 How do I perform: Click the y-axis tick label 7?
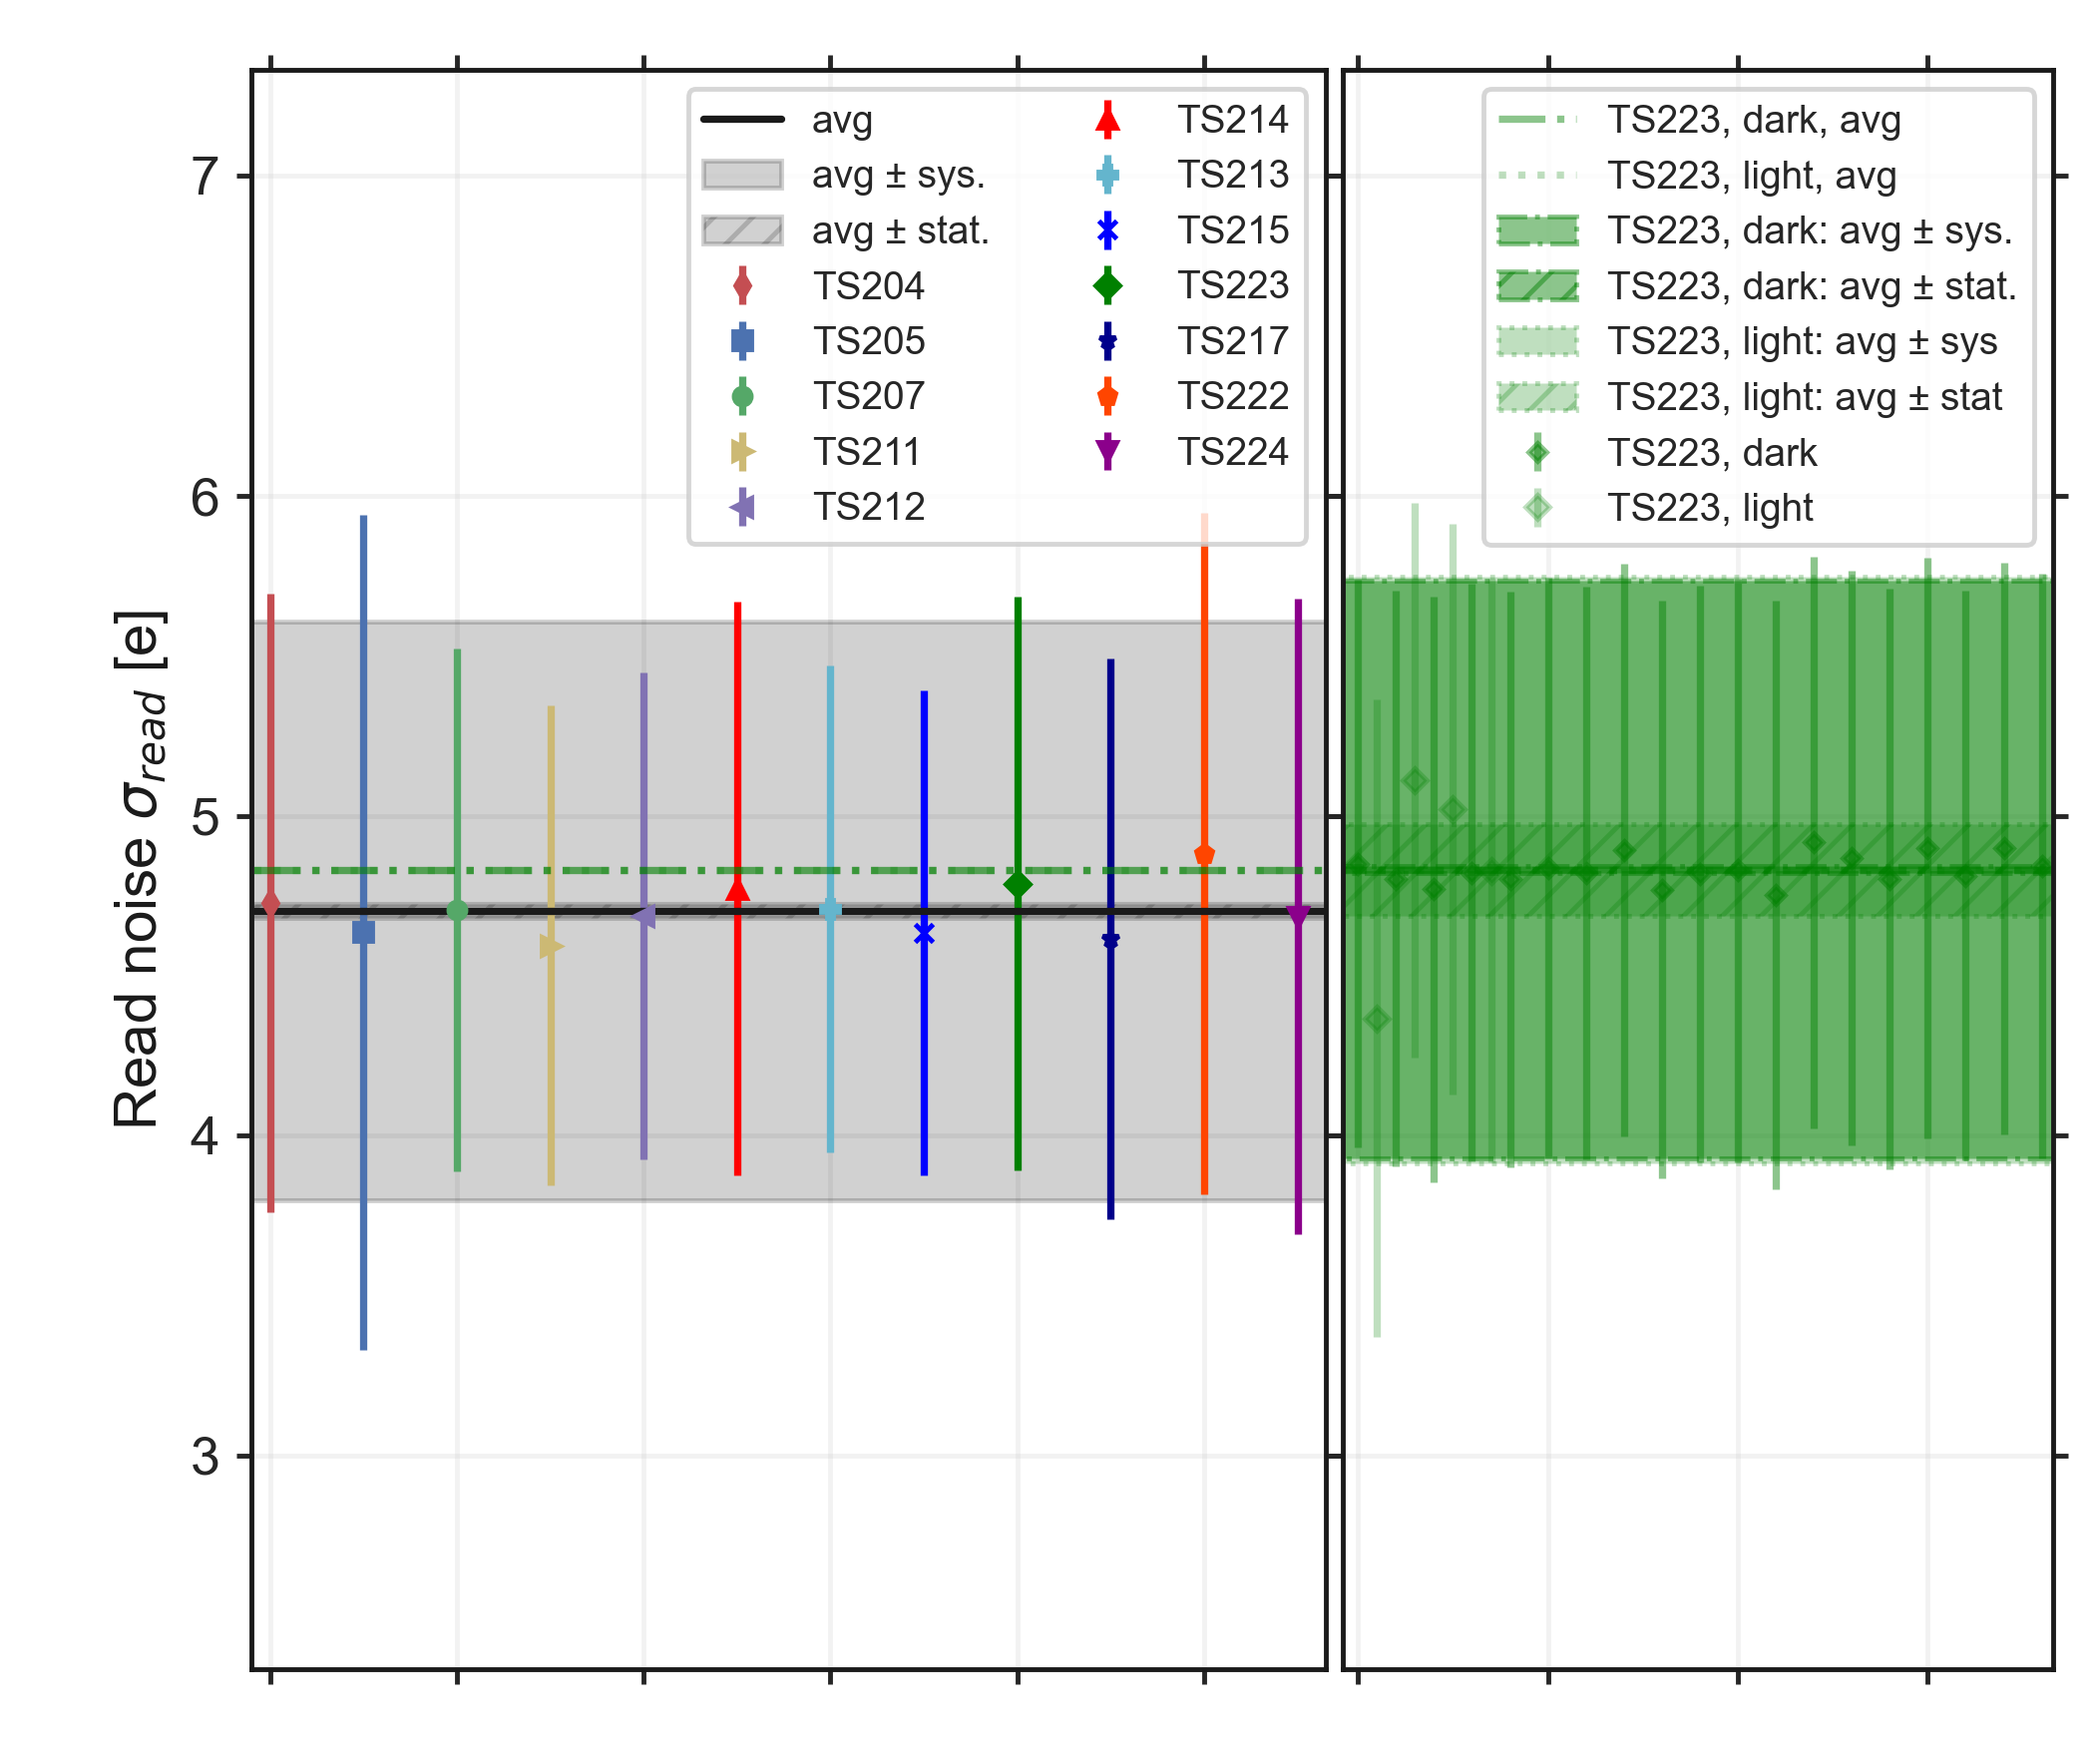[206, 177]
